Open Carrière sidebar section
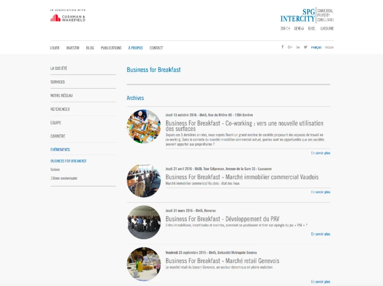383x286 pixels. [x=58, y=136]
